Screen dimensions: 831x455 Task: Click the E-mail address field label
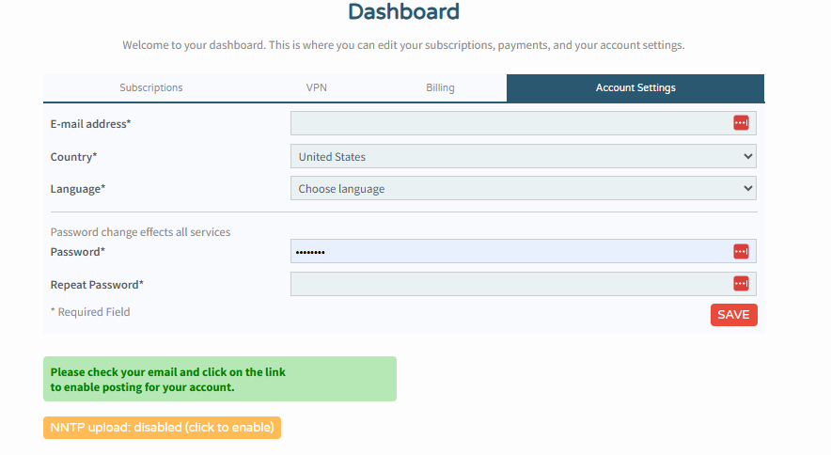[x=90, y=124]
